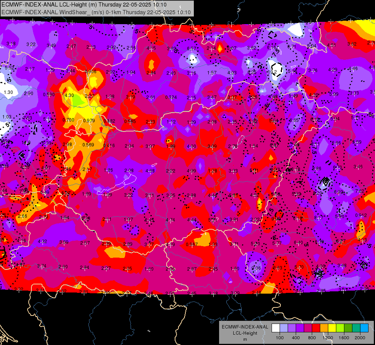Image resolution: width=375 pixels, height=345 pixels.
Task: Click the wind shear value '4.99'
Action: click(x=191, y=171)
